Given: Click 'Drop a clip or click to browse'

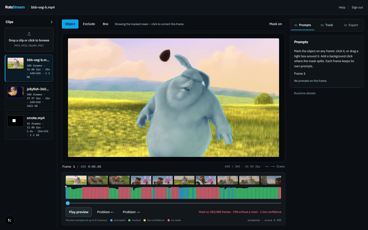Looking at the screenshot, I should point(29,40).
